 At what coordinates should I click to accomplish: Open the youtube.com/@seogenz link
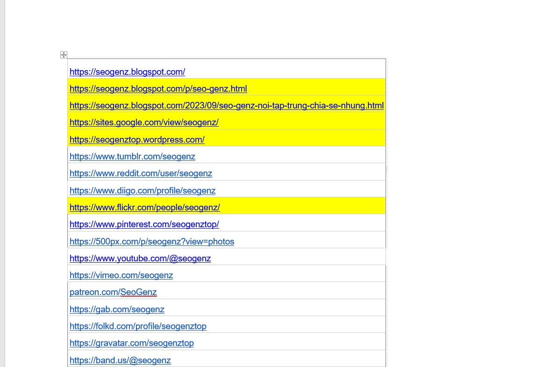[x=140, y=259]
